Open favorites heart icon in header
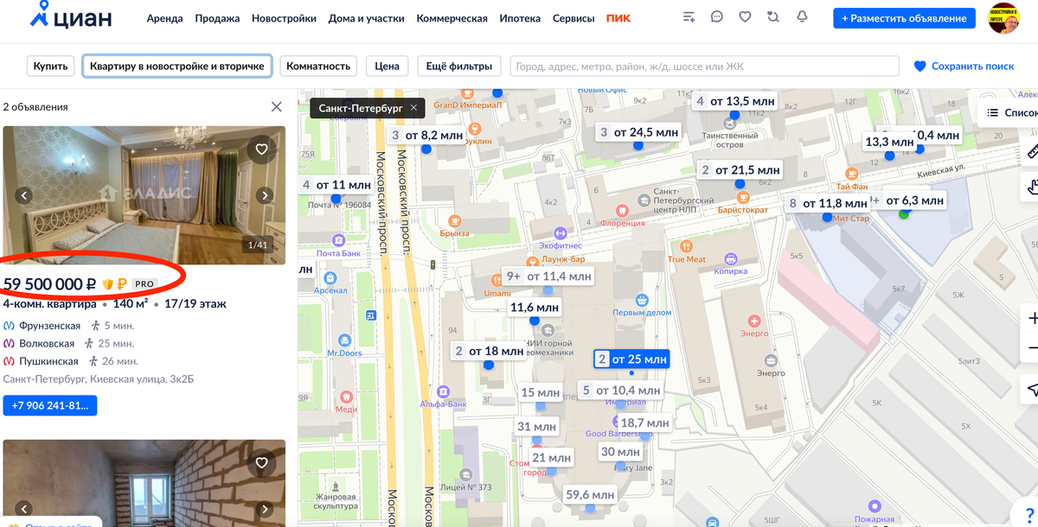 point(745,17)
